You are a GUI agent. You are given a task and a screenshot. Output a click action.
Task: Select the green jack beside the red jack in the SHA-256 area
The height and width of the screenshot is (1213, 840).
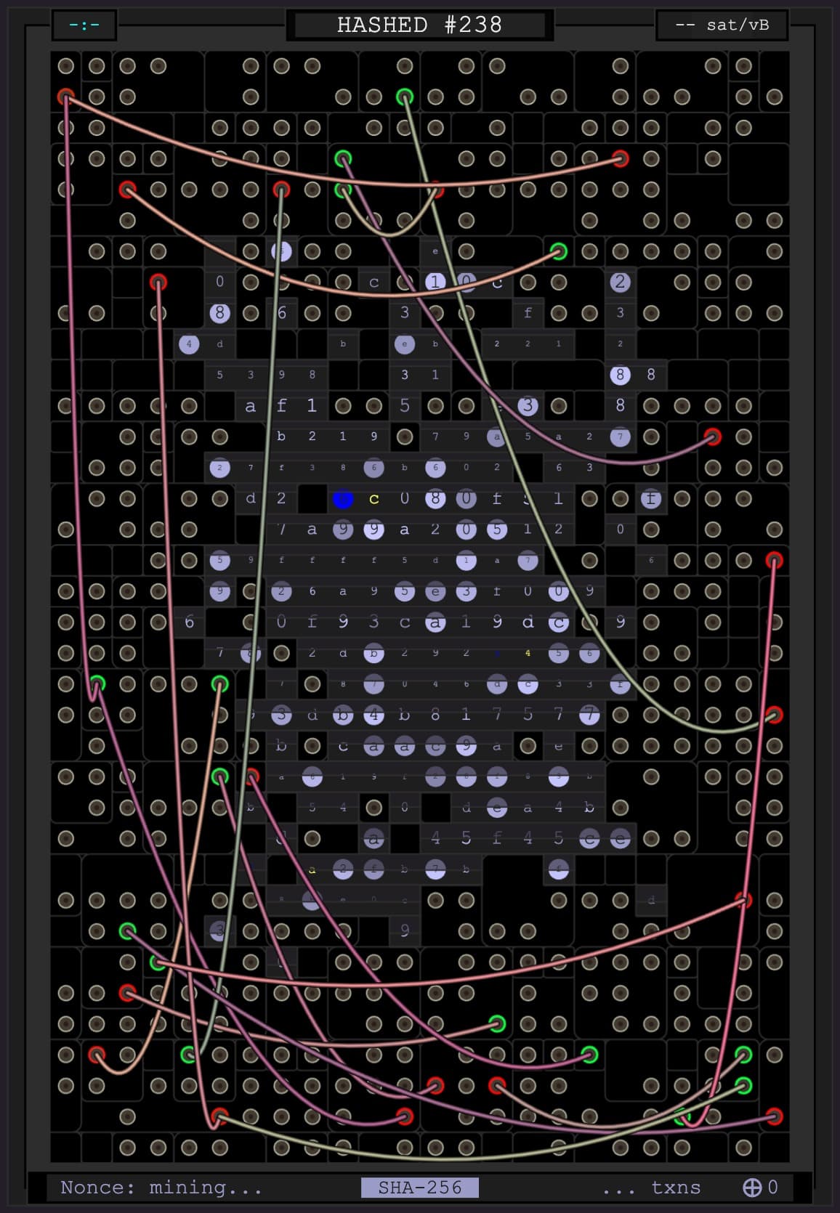[x=220, y=776]
